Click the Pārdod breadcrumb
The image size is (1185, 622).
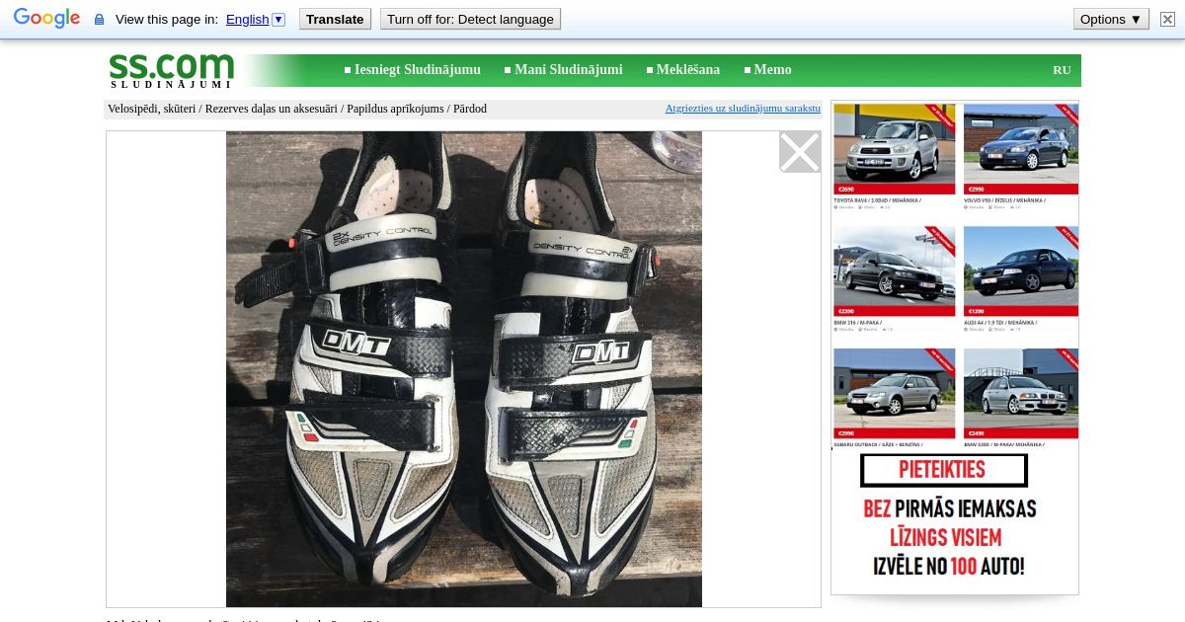tap(470, 109)
